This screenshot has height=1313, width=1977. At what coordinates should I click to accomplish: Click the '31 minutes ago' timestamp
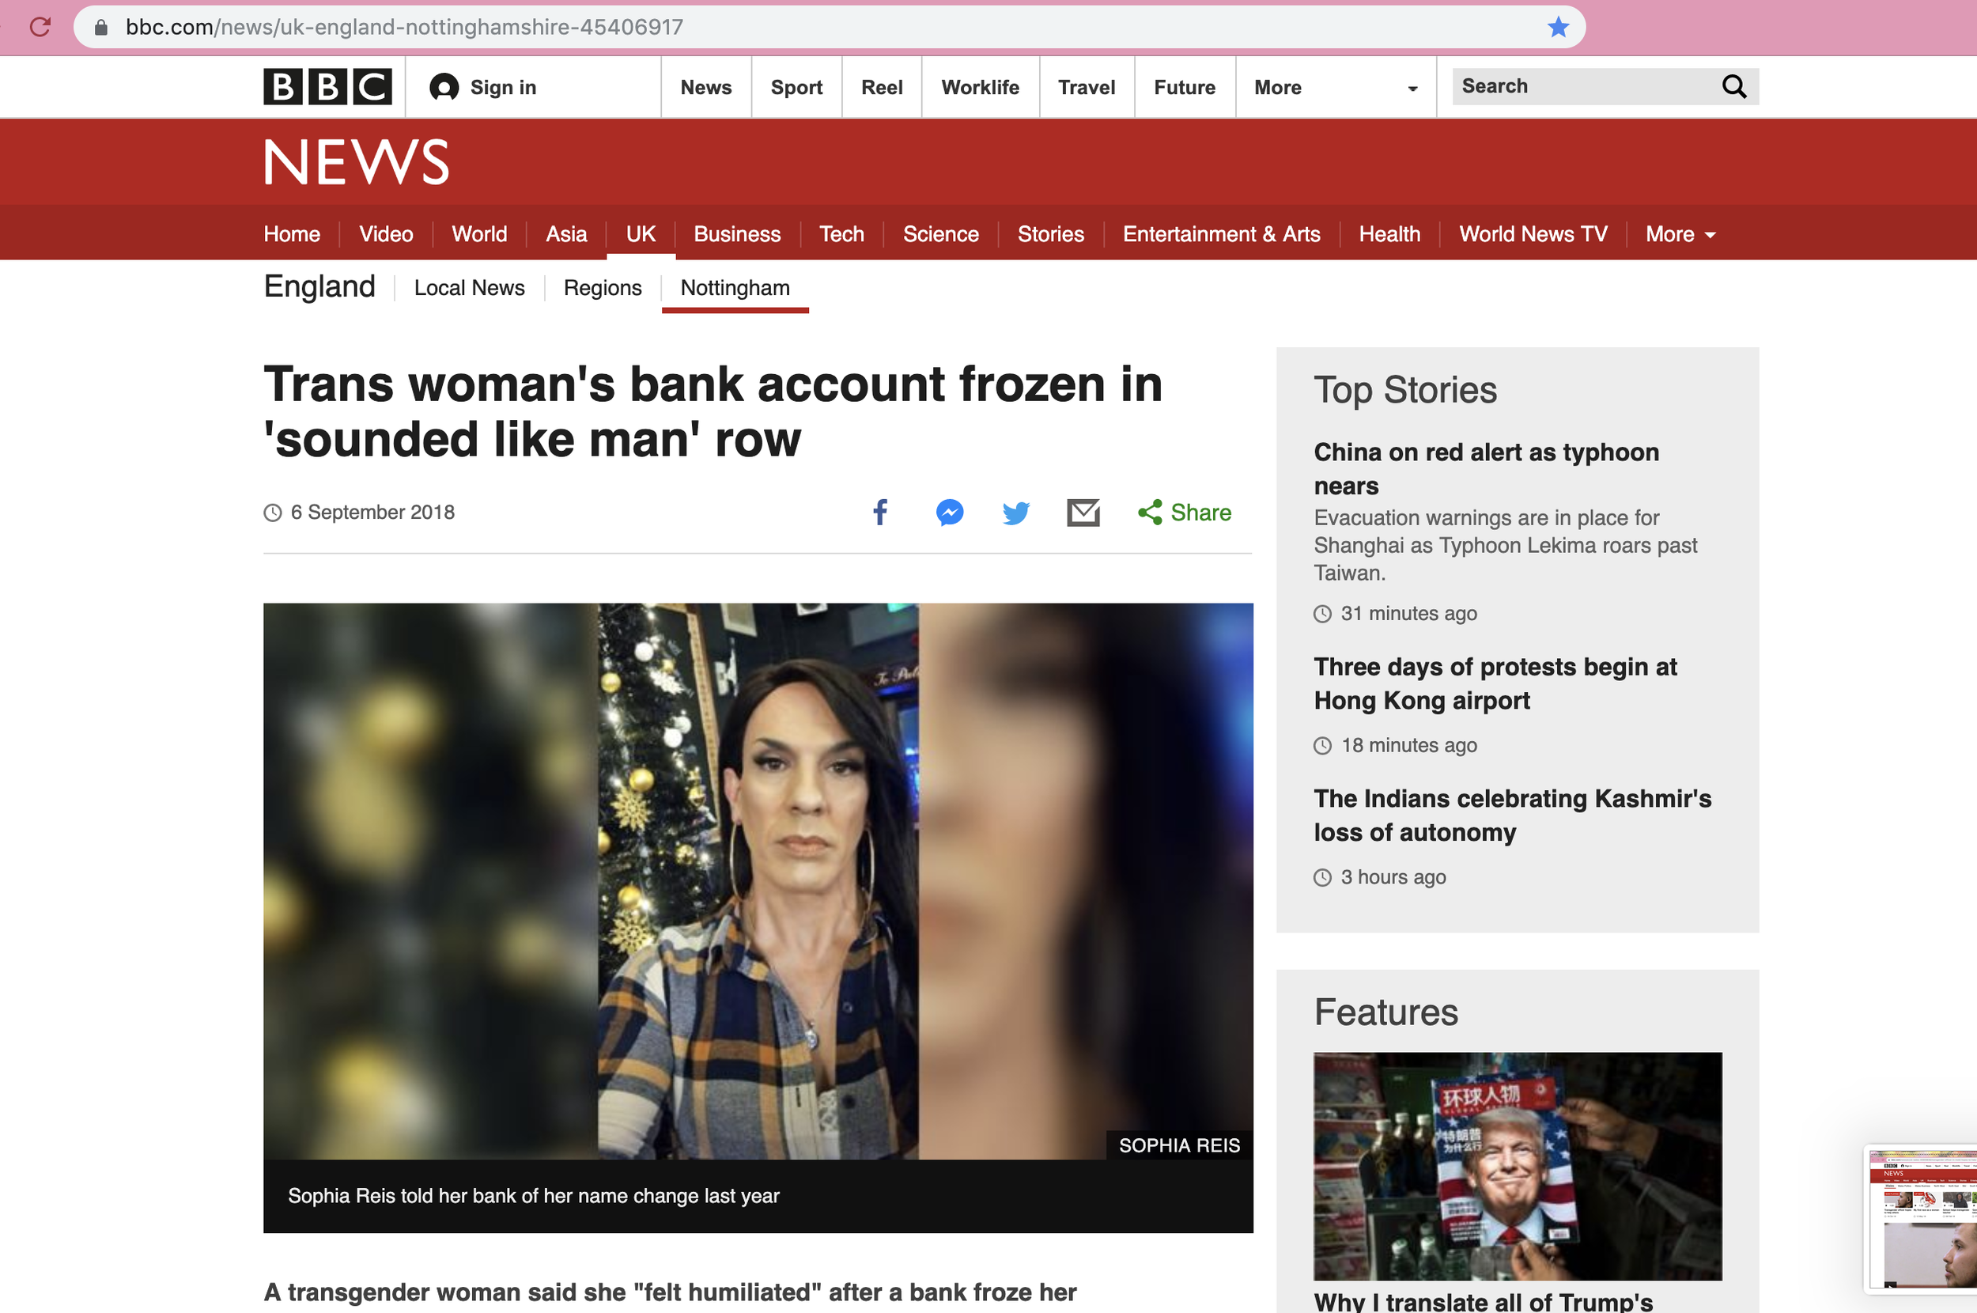(1408, 614)
